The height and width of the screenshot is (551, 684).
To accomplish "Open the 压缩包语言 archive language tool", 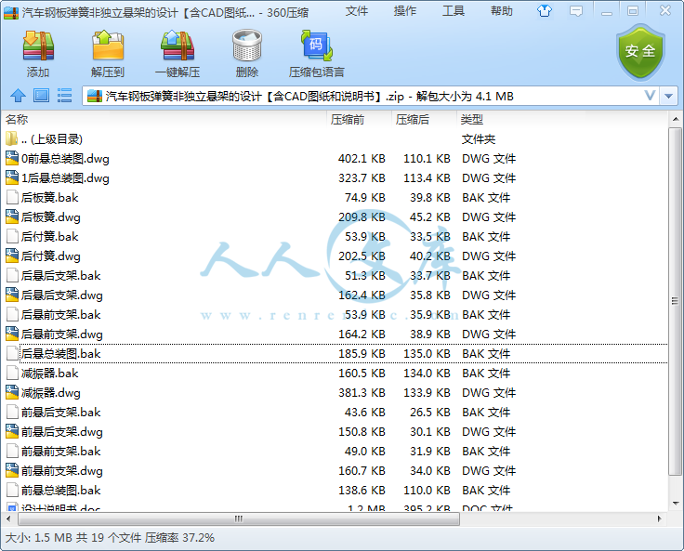I will pyautogui.click(x=317, y=46).
